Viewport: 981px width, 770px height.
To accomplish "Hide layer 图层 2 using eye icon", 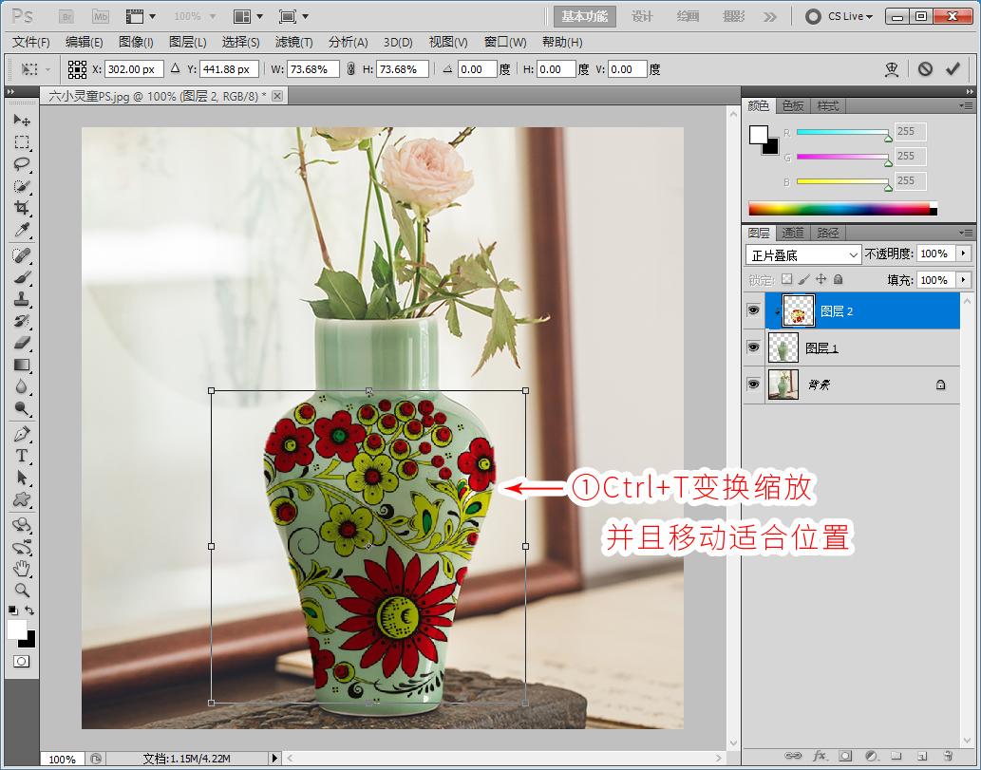I will [x=753, y=310].
